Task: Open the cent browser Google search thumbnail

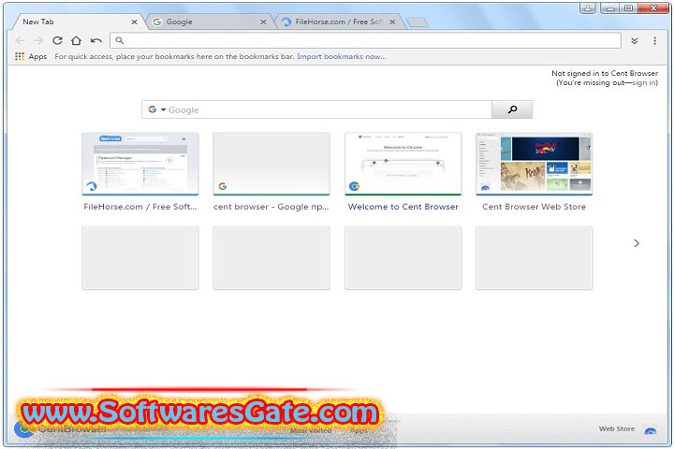Action: coord(271,164)
